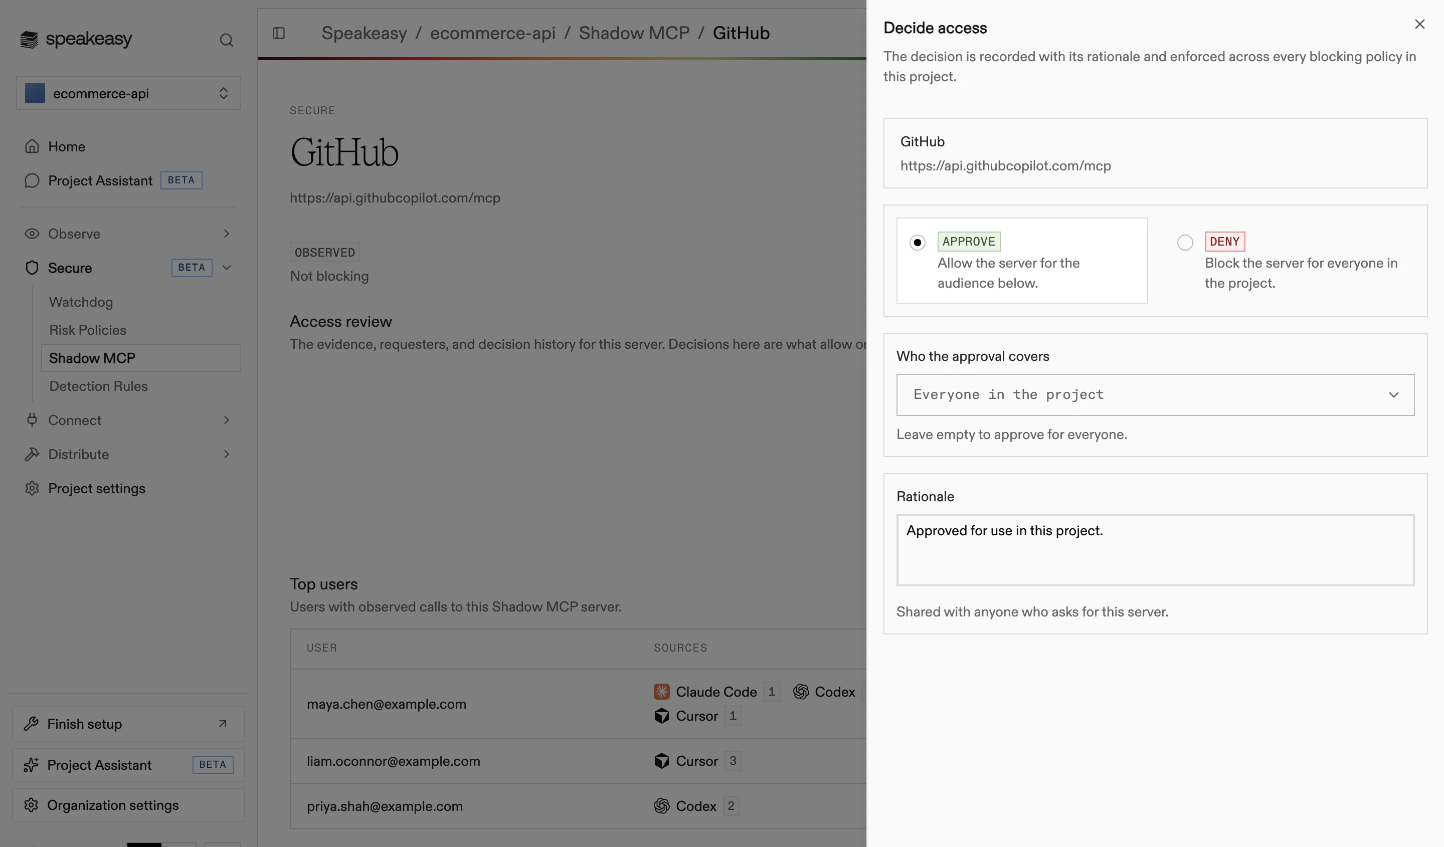Click the 'Access review' heading
1444x847 pixels.
click(341, 321)
